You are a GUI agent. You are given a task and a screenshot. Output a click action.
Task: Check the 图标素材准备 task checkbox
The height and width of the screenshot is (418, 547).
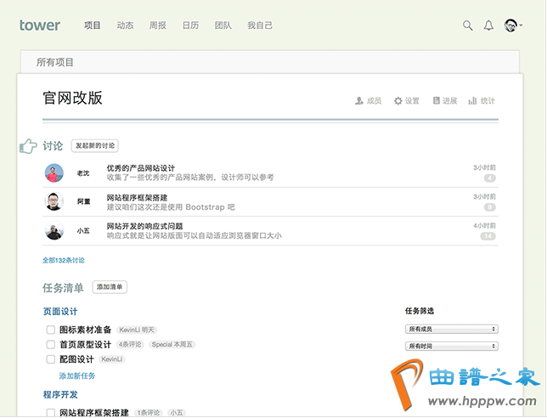(51, 330)
